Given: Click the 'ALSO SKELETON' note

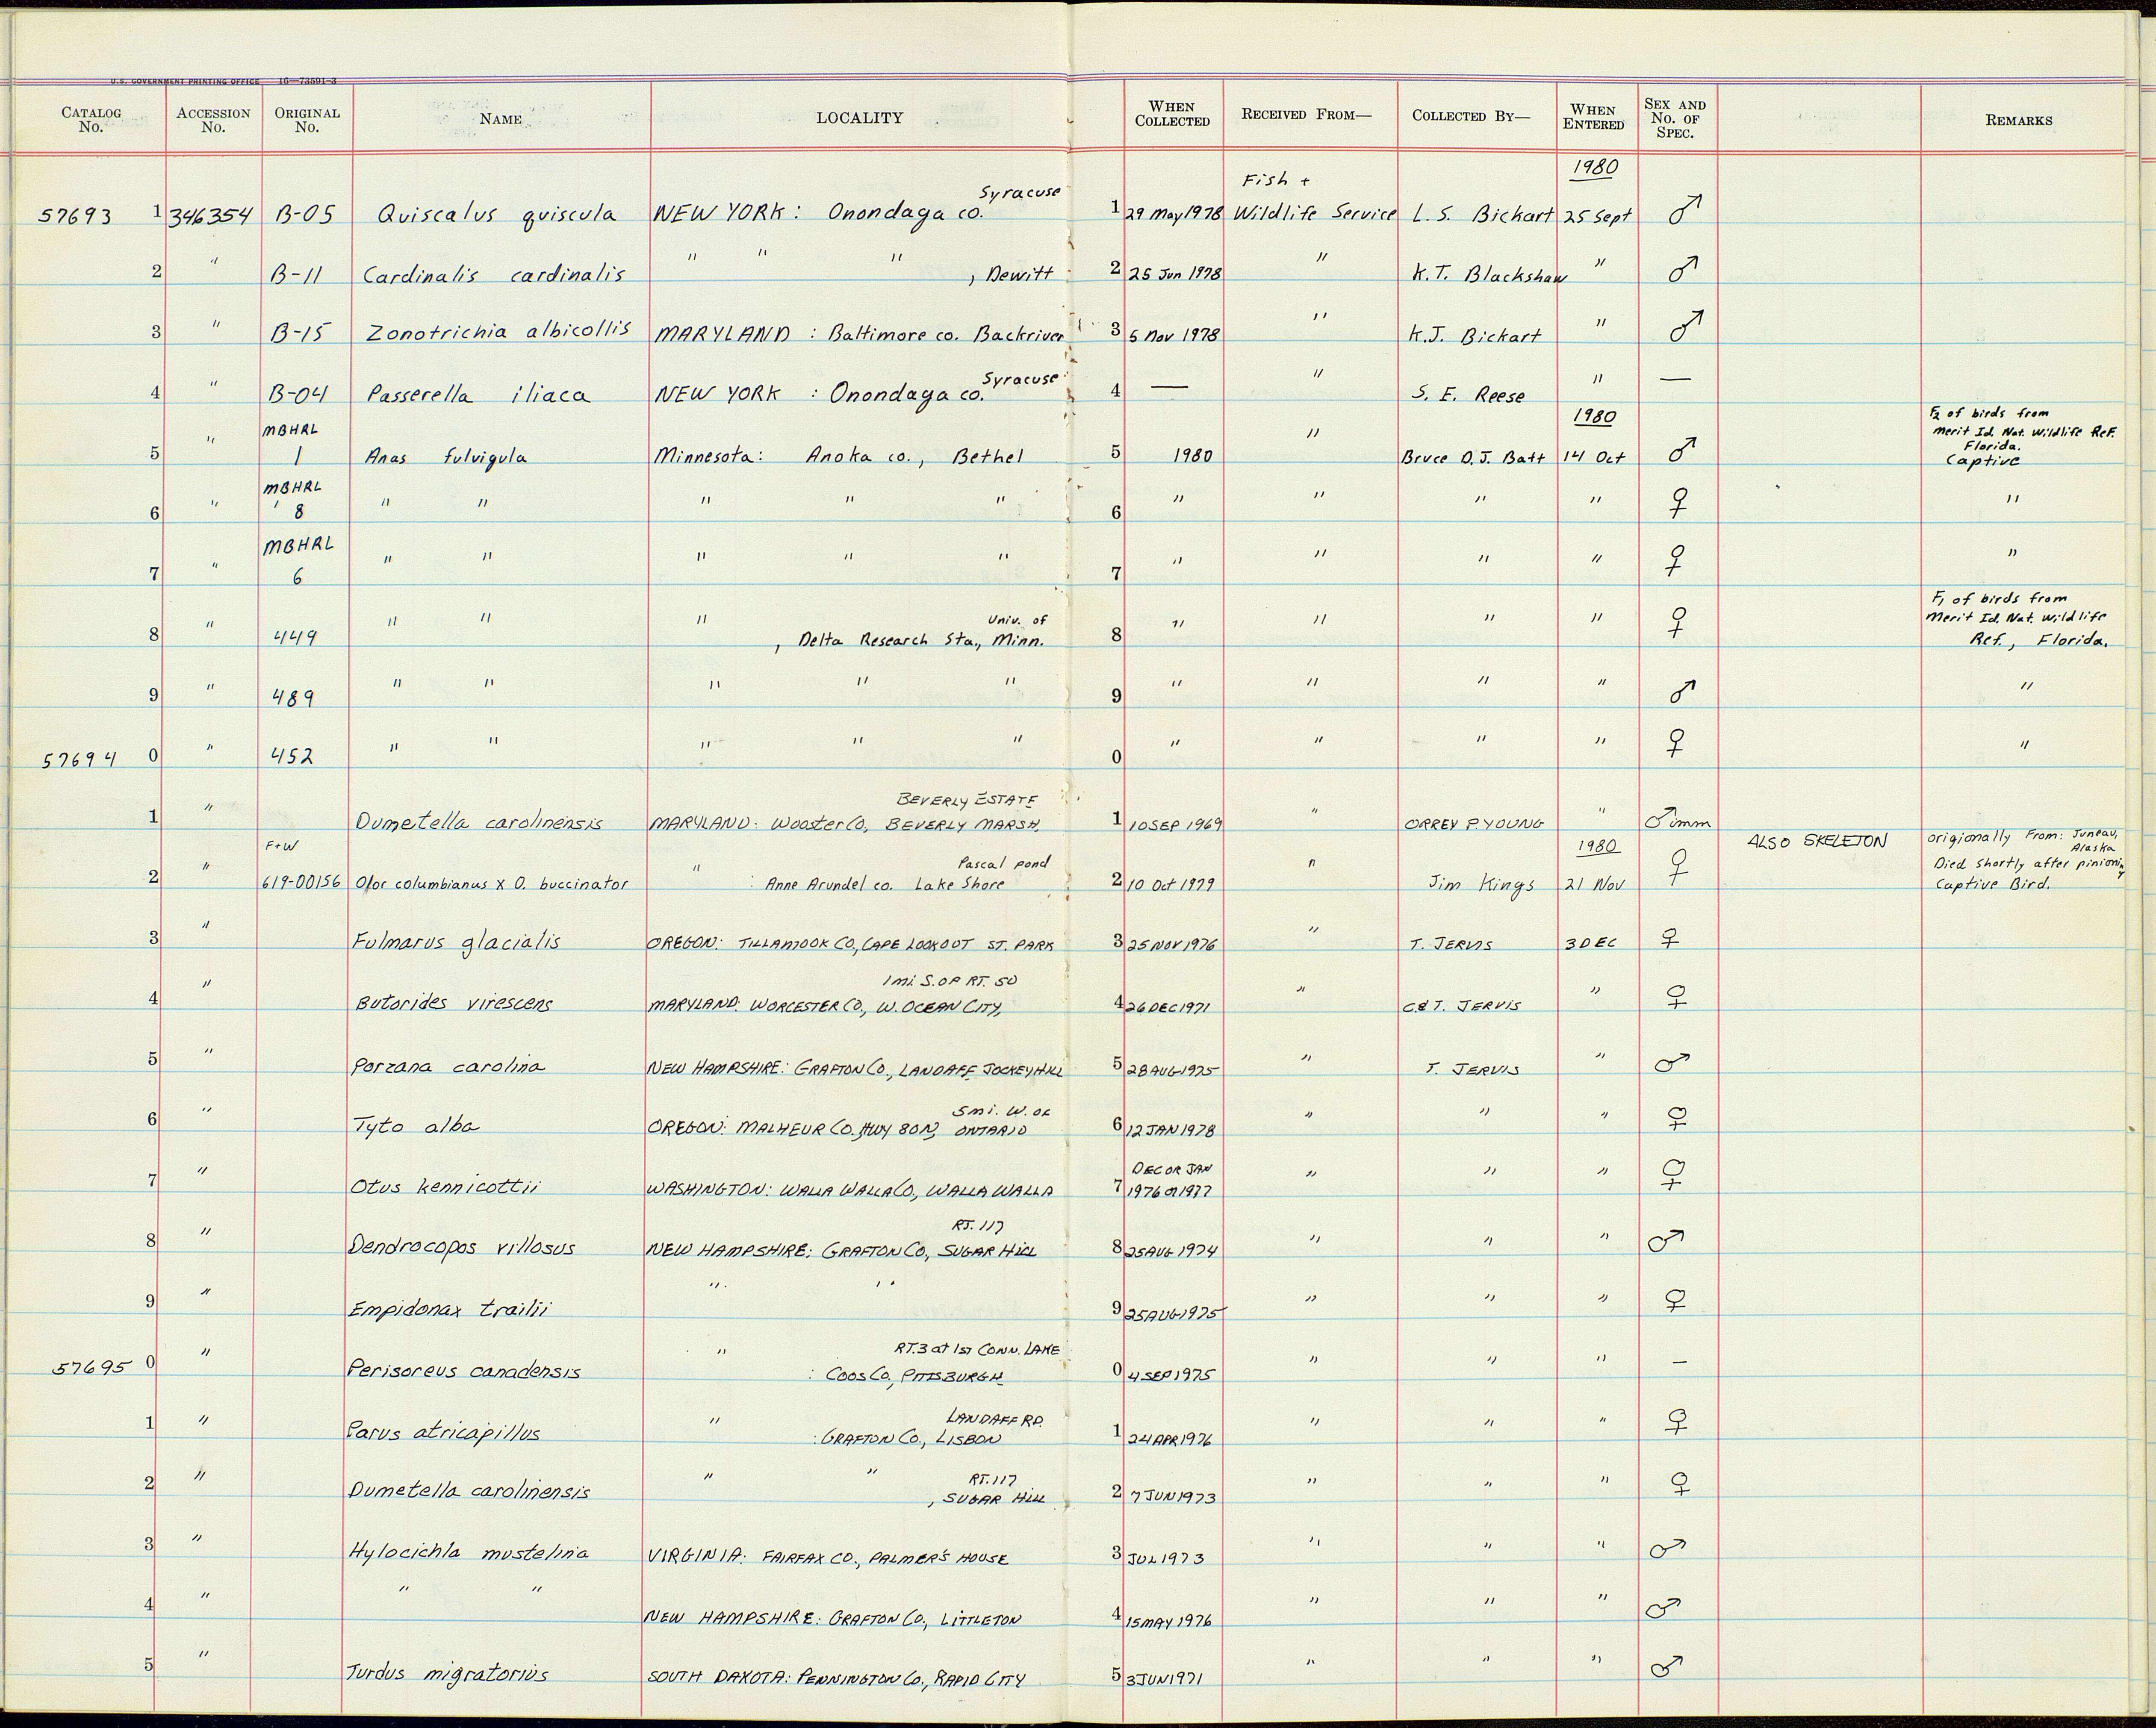Looking at the screenshot, I should click(x=1817, y=841).
